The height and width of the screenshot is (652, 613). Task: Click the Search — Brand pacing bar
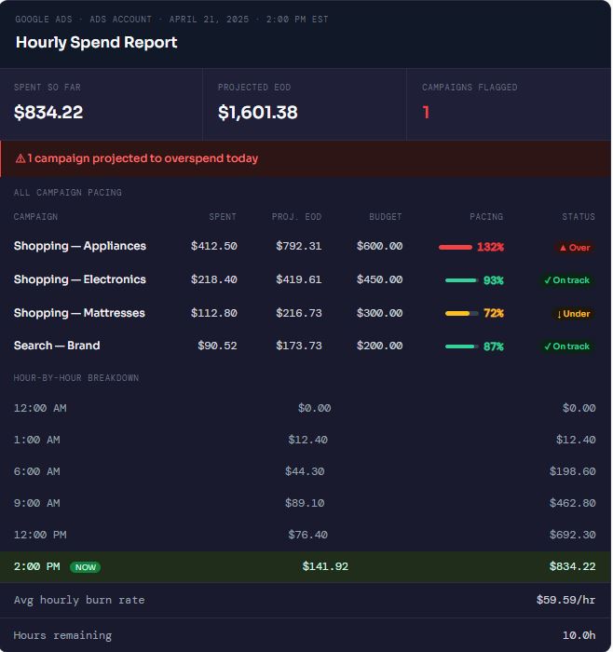tap(462, 346)
